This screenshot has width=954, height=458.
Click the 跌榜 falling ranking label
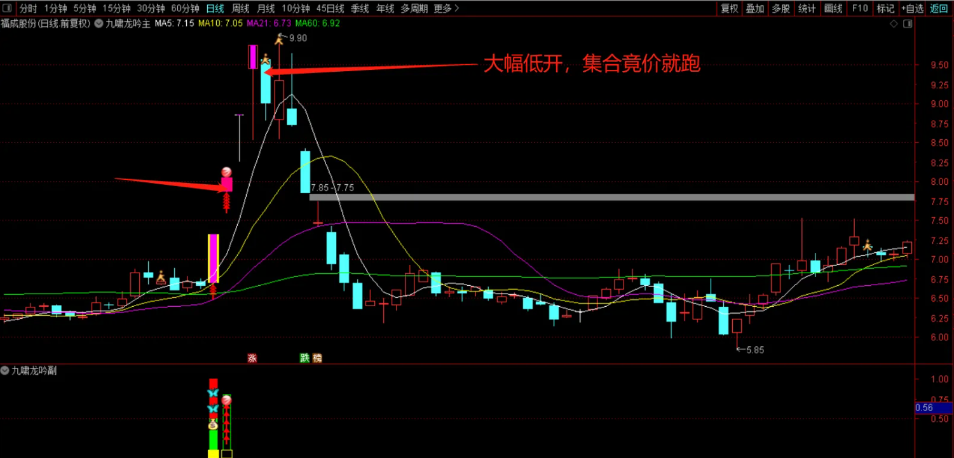click(x=311, y=358)
